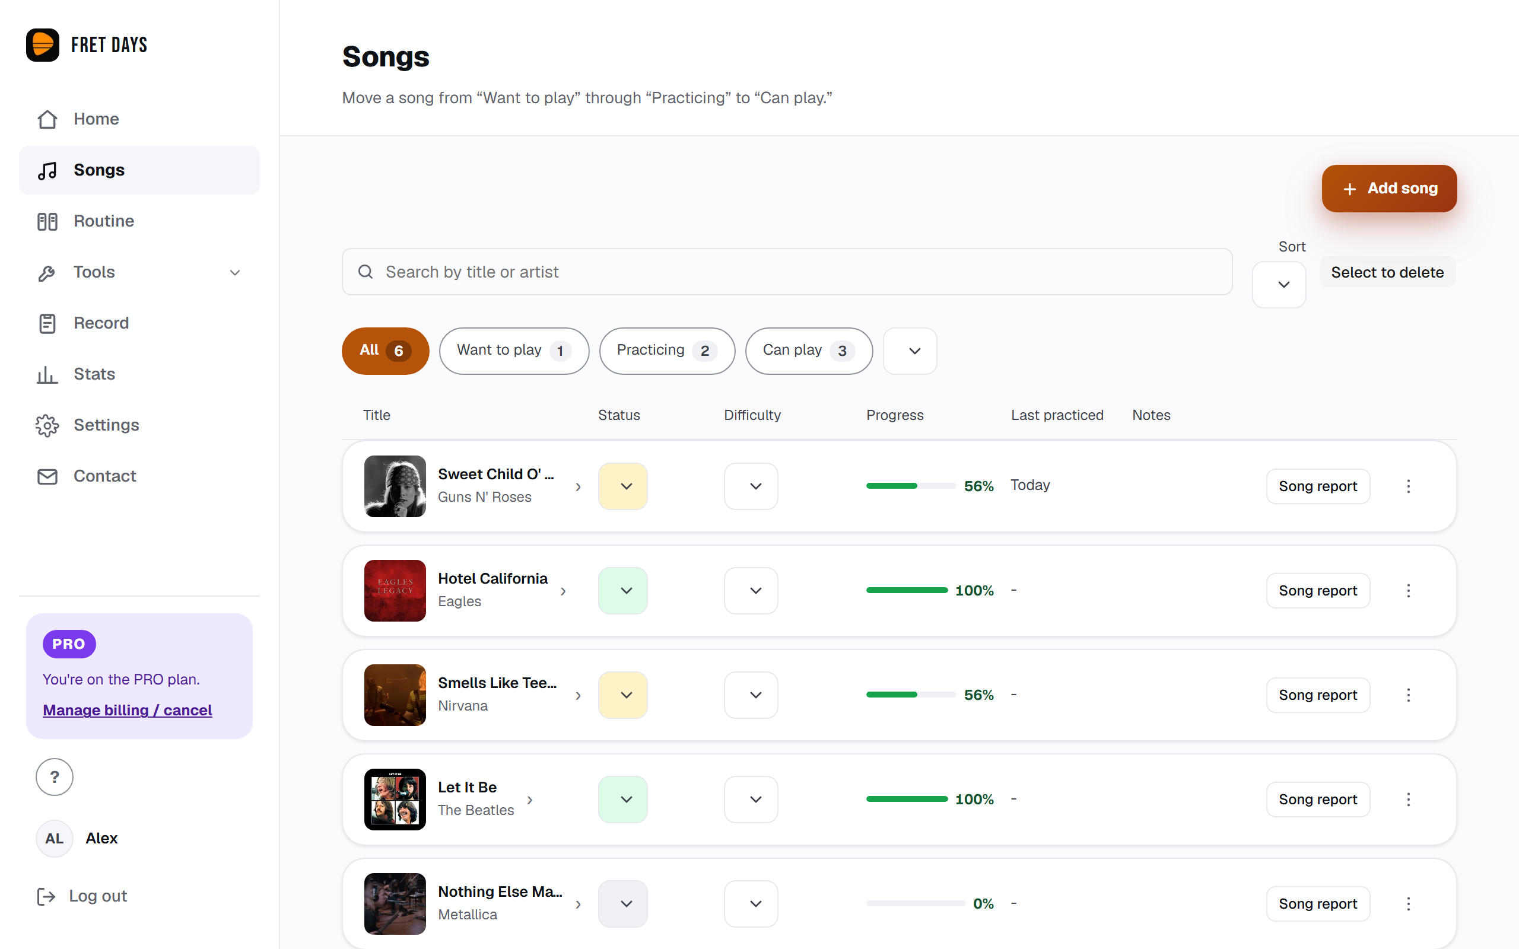
Task: Click the Fret Days logo icon
Action: [43, 44]
